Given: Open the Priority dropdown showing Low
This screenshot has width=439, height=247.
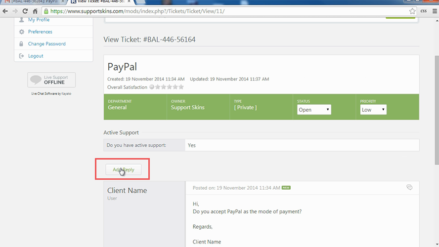Looking at the screenshot, I should tap(373, 110).
